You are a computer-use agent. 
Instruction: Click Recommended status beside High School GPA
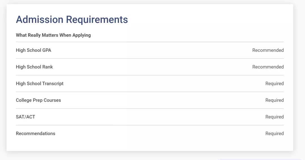click(x=268, y=50)
